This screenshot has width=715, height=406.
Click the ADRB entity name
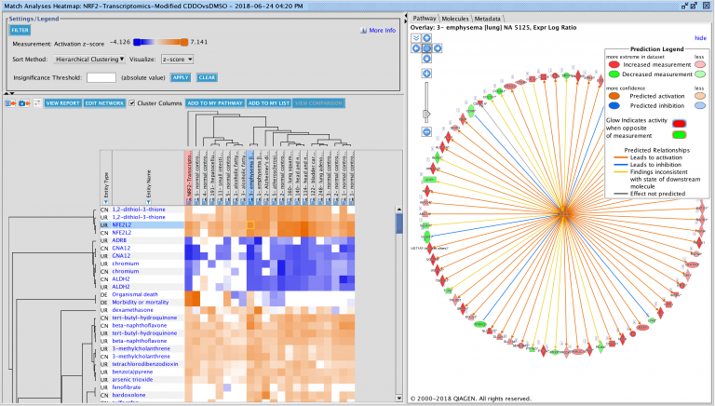(x=119, y=240)
